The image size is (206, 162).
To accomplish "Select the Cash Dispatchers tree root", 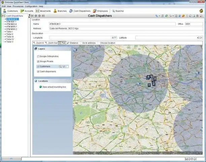I will [14, 16].
